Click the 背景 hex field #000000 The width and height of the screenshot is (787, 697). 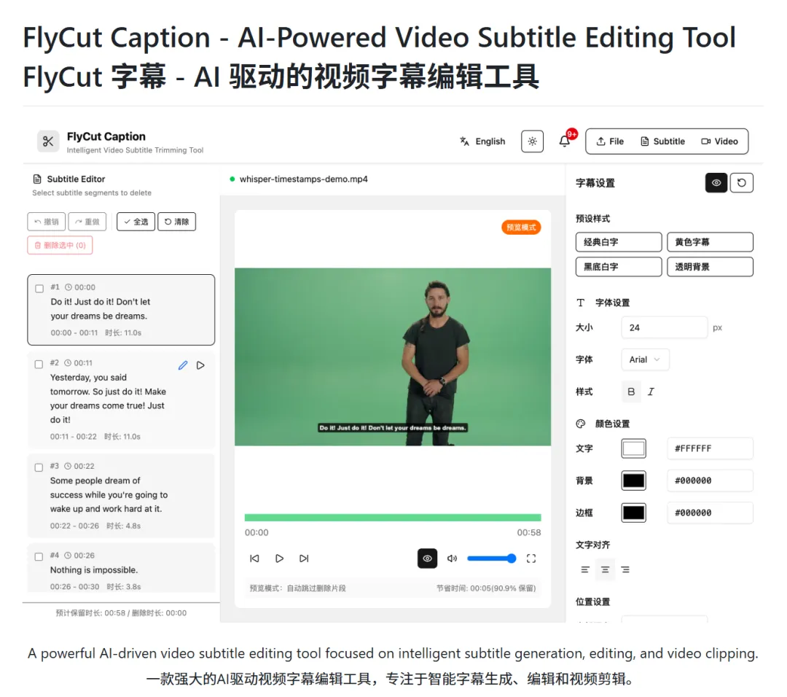tap(710, 480)
